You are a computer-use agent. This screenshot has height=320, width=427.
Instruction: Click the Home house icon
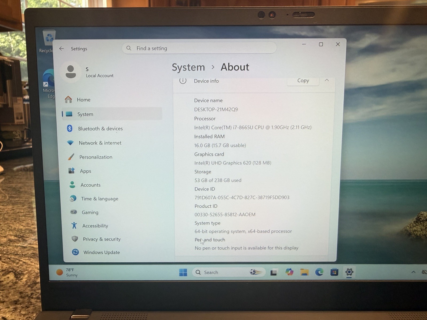[x=68, y=100]
